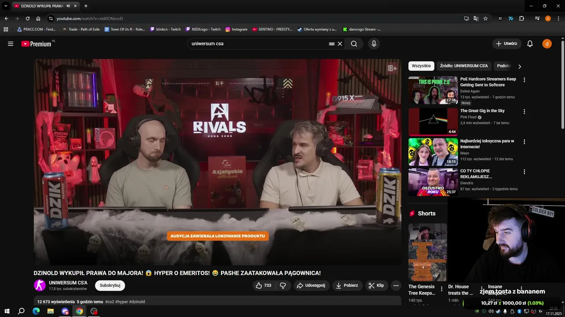Open options for PoE Hardcore Streamers video
This screenshot has height=317, width=565.
(524, 80)
